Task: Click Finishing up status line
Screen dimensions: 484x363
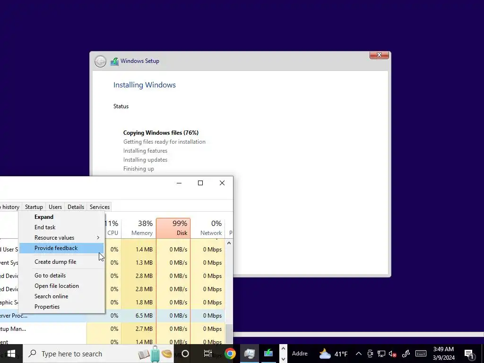Action: click(x=138, y=169)
